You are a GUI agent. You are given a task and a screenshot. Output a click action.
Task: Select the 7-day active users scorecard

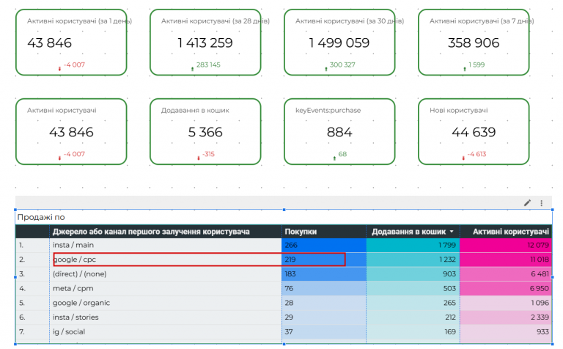pyautogui.click(x=474, y=43)
